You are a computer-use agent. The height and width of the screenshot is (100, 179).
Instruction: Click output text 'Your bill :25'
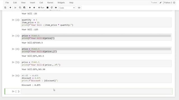click(29, 14)
